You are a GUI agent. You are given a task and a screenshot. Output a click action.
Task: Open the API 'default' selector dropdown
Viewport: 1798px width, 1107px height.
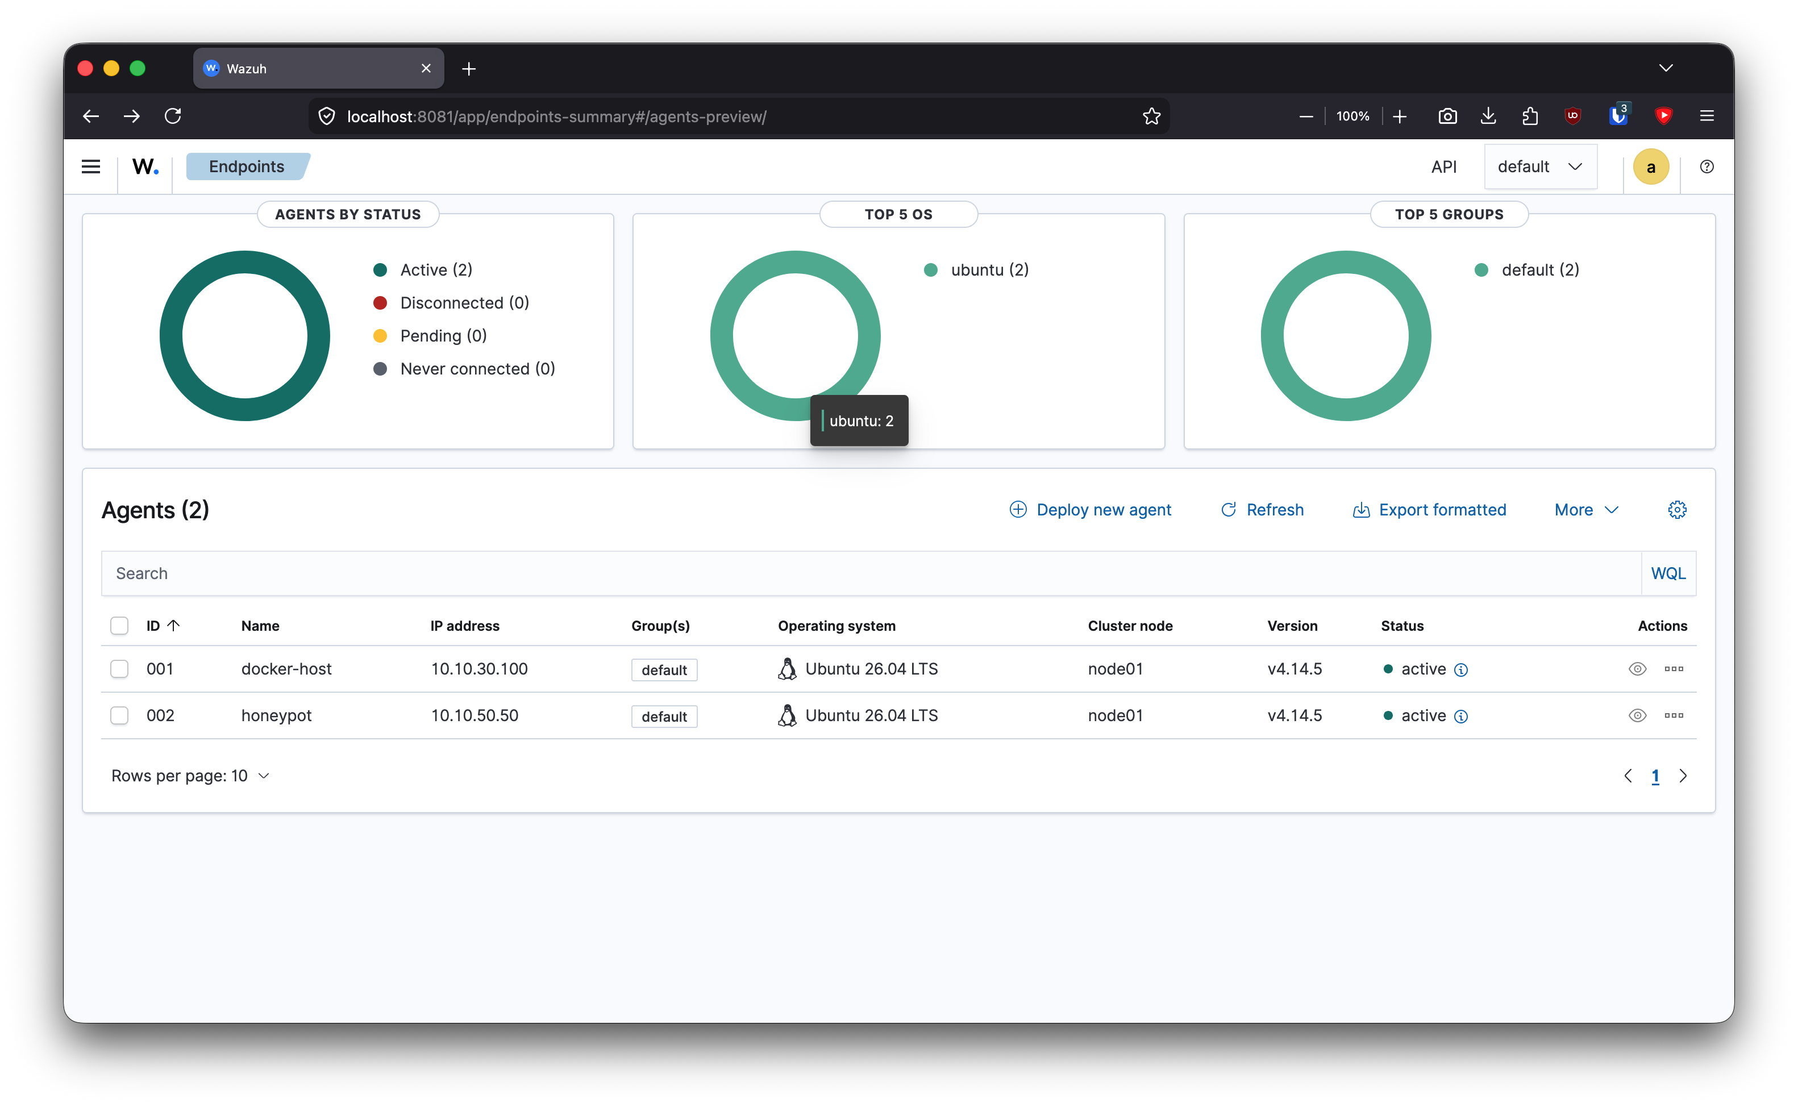pos(1541,167)
